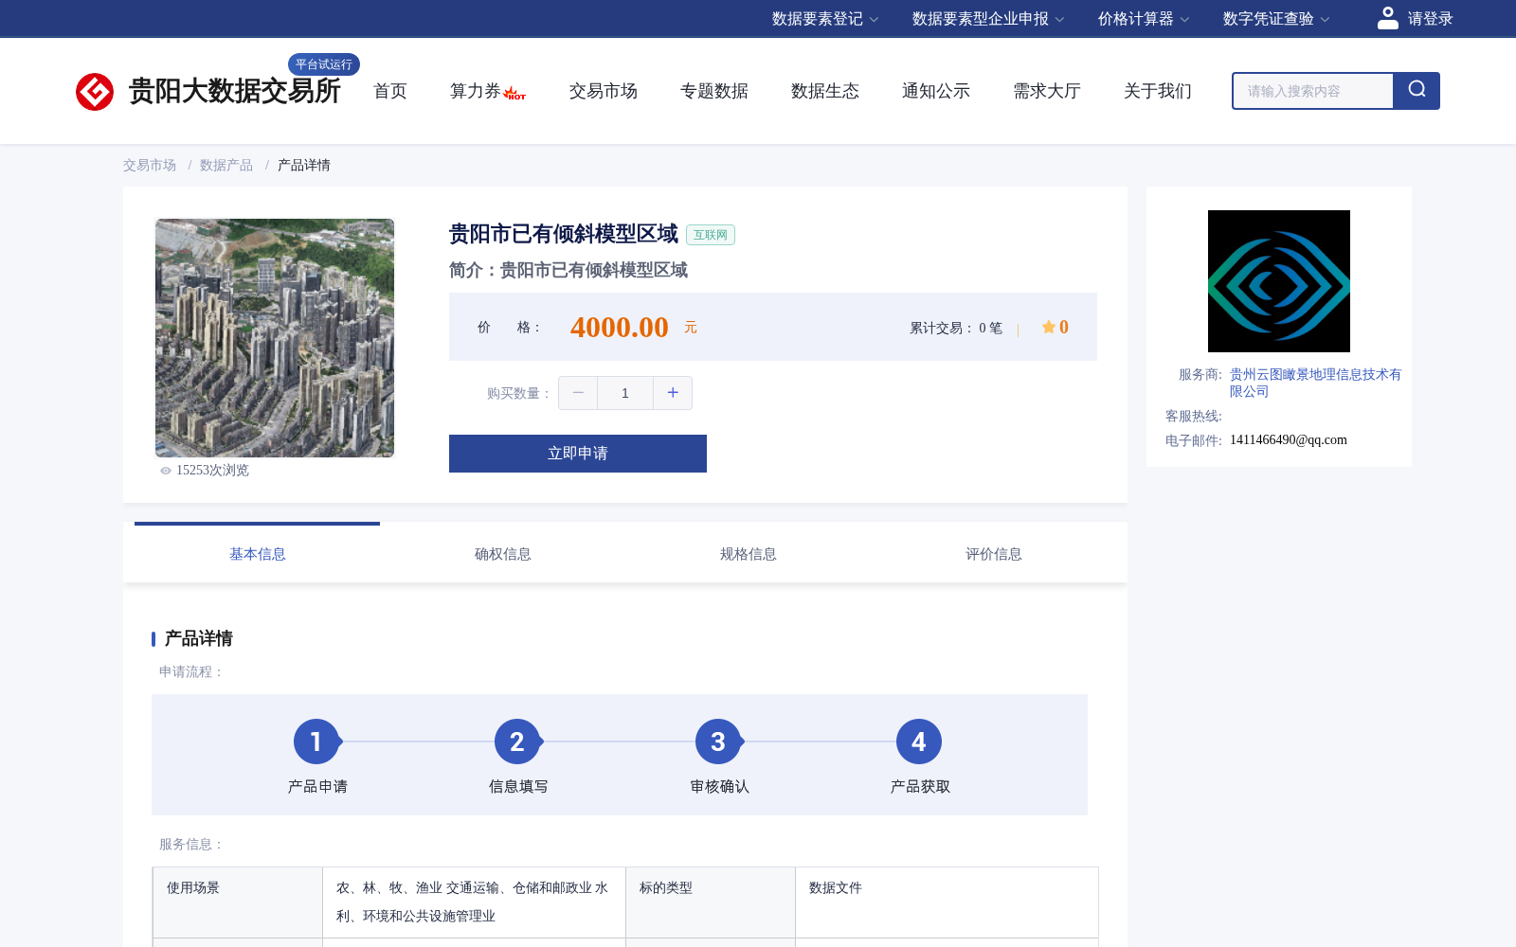Open the 交易市场 nav item

tap(604, 91)
